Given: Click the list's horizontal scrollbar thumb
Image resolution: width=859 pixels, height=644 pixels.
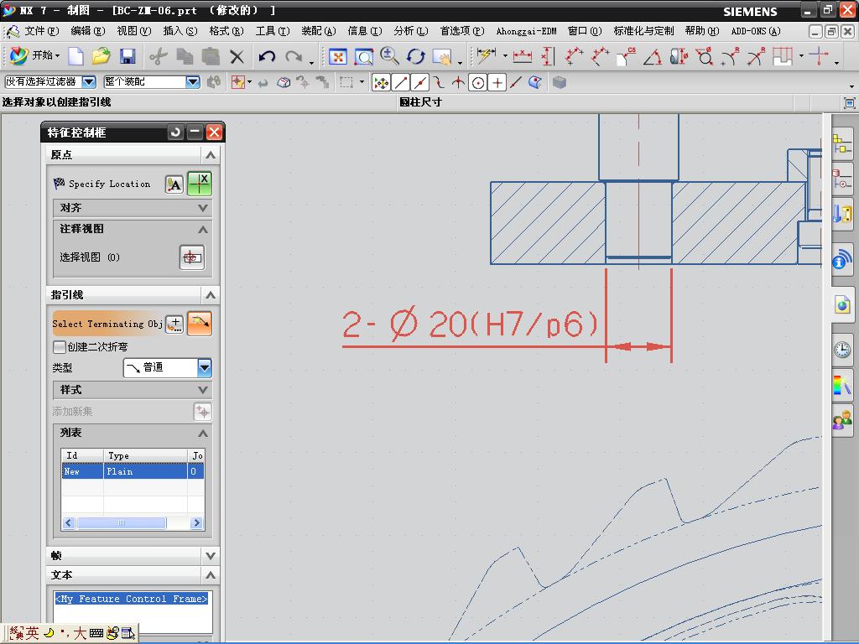Looking at the screenshot, I should (x=121, y=523).
